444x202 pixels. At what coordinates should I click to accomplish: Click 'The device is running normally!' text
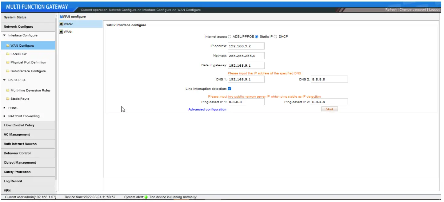pos(173,197)
